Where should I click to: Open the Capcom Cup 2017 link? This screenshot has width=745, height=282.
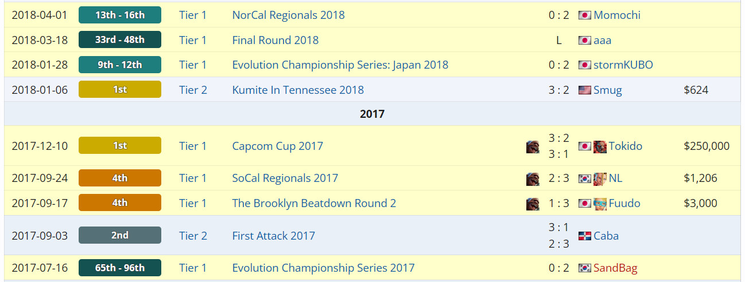(x=277, y=146)
